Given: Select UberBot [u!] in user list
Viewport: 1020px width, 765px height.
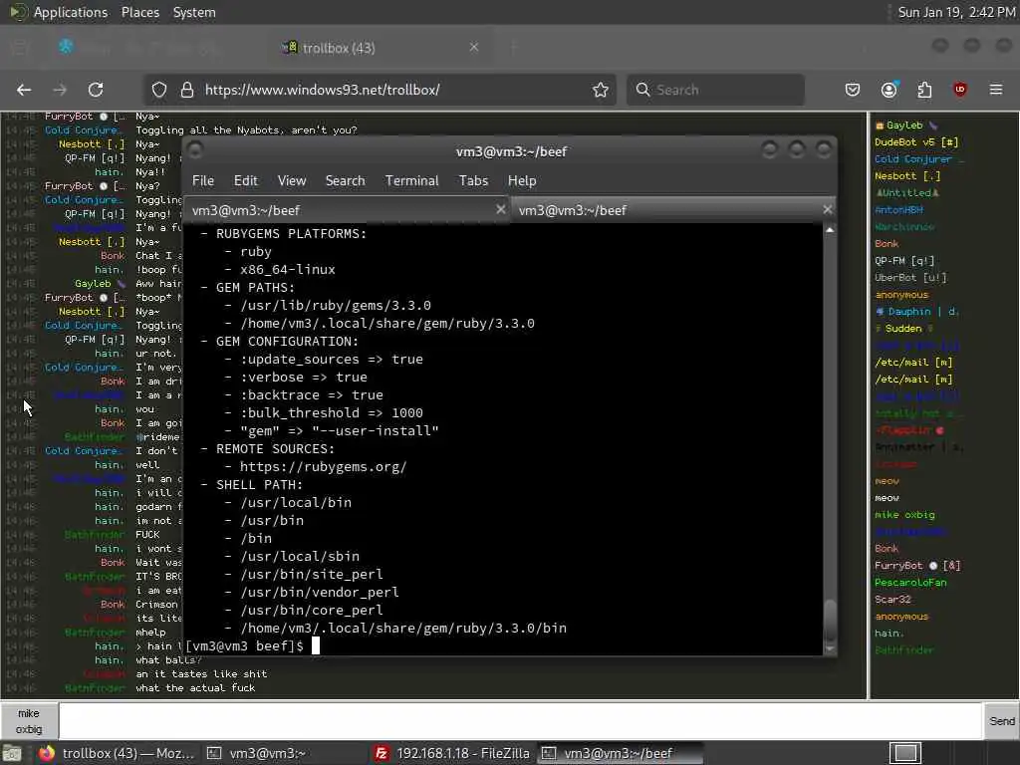Looking at the screenshot, I should pos(910,277).
